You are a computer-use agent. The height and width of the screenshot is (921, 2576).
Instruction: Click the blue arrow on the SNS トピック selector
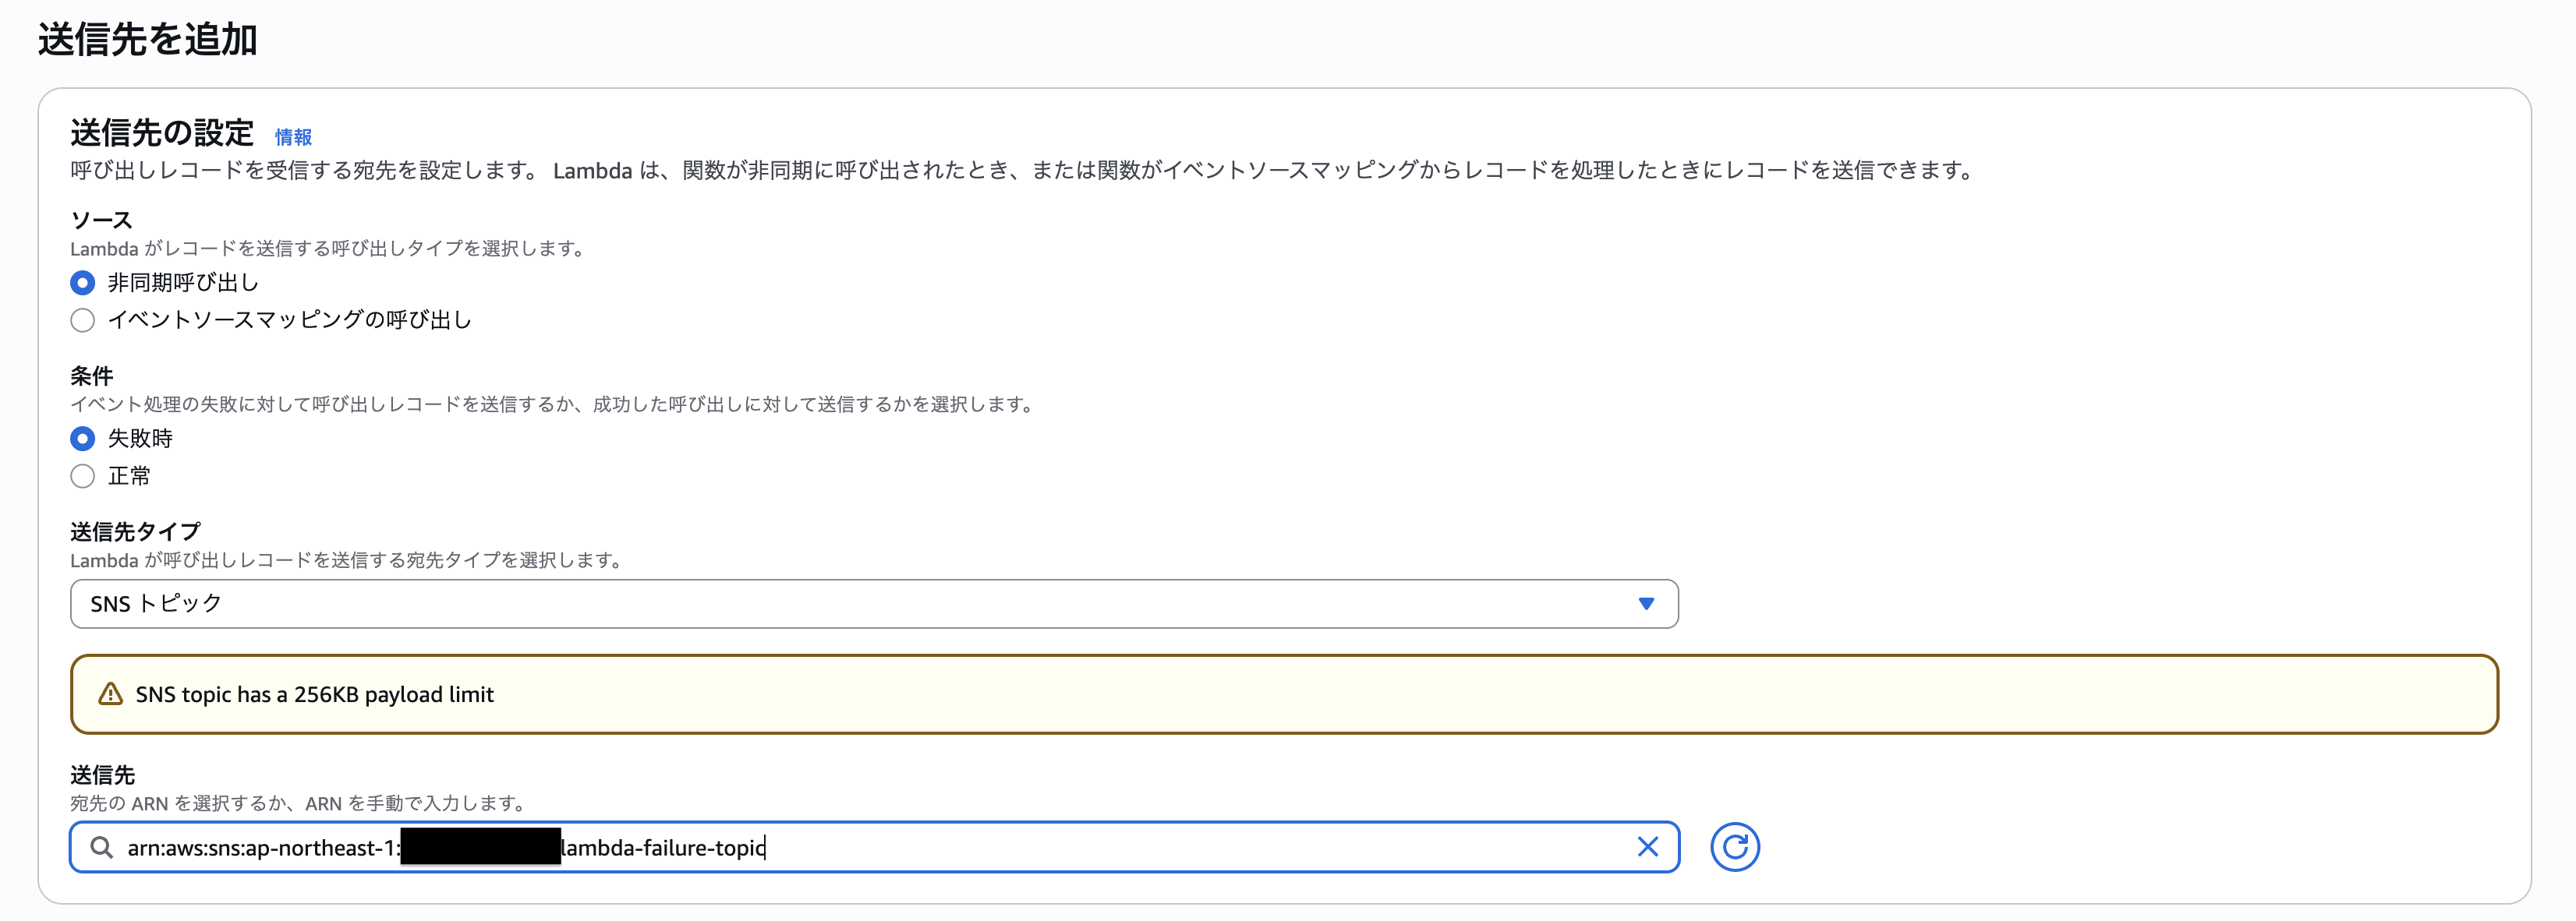click(1646, 603)
